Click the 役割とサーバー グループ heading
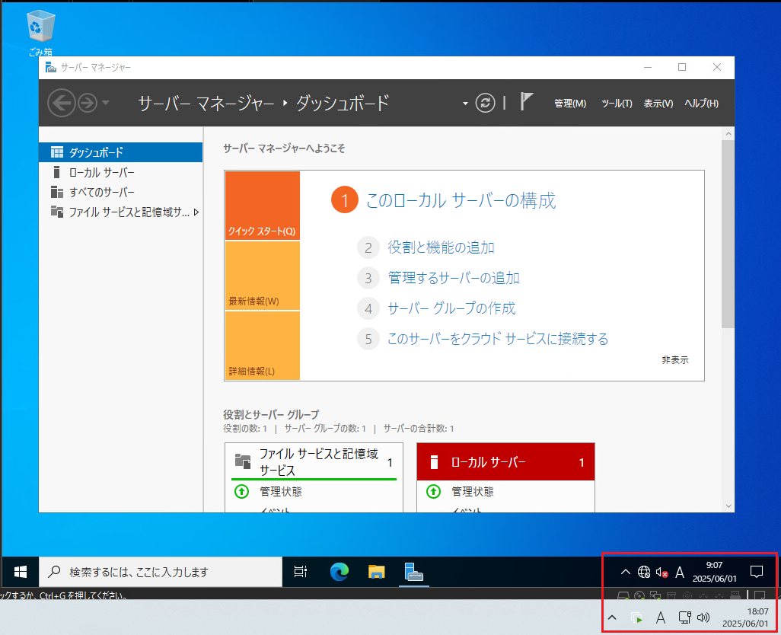781x635 pixels. pos(271,414)
